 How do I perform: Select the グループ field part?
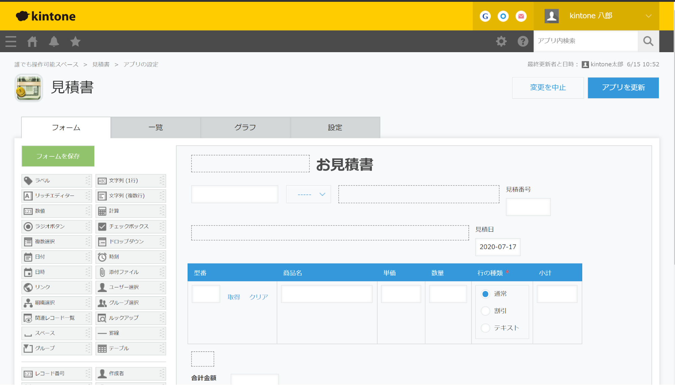tap(56, 348)
